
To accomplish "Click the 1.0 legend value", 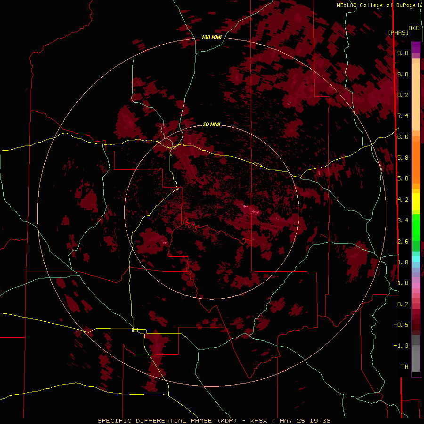I will pyautogui.click(x=403, y=283).
